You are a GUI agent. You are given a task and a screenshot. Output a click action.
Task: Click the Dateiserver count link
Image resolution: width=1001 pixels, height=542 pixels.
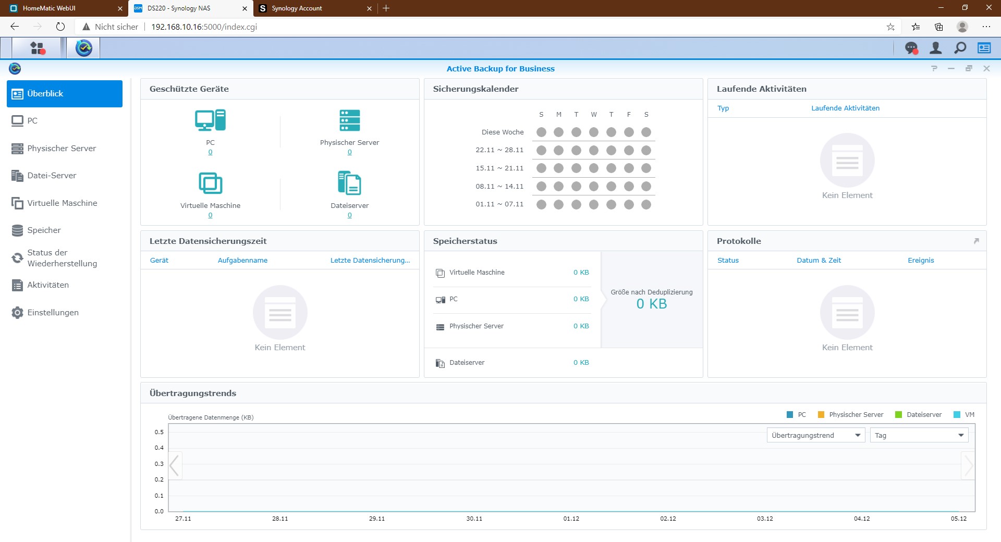[x=349, y=215]
